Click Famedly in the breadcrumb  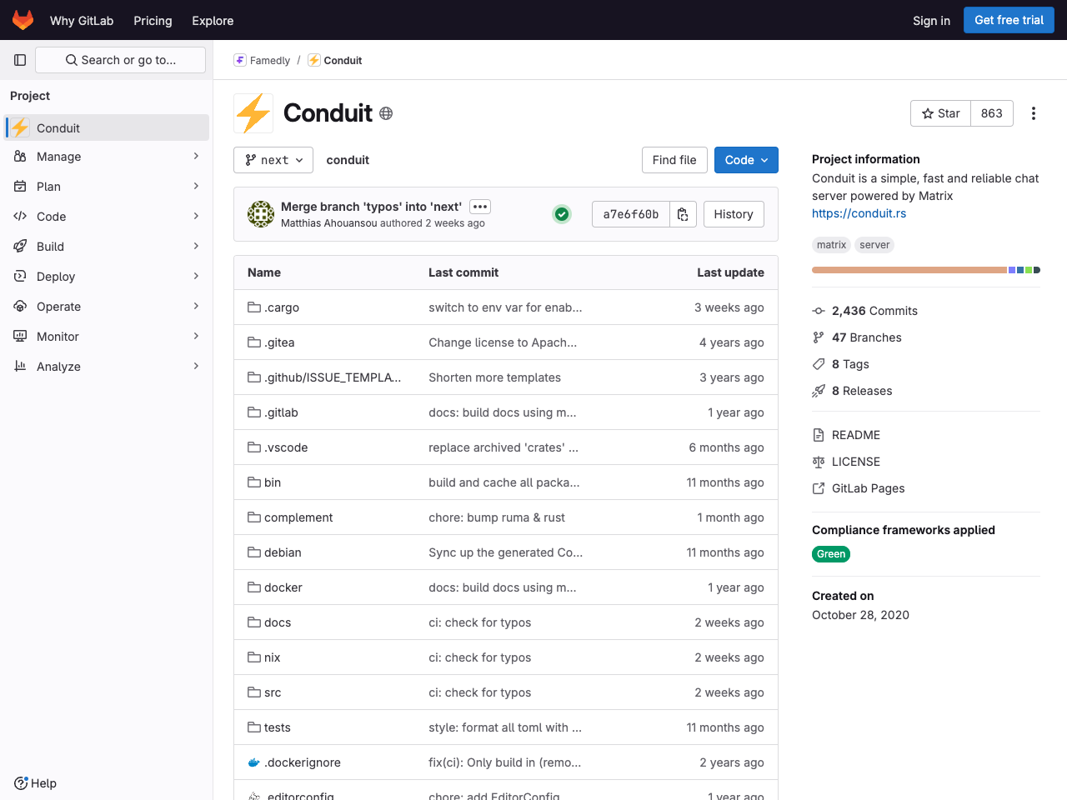point(270,61)
